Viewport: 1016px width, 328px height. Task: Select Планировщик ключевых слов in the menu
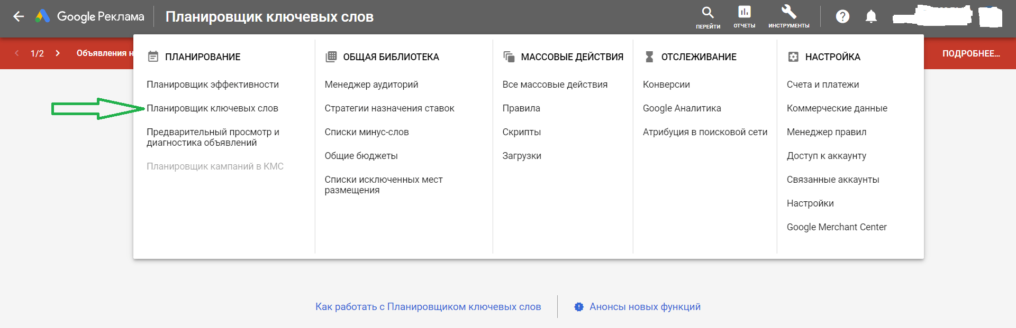(x=212, y=108)
